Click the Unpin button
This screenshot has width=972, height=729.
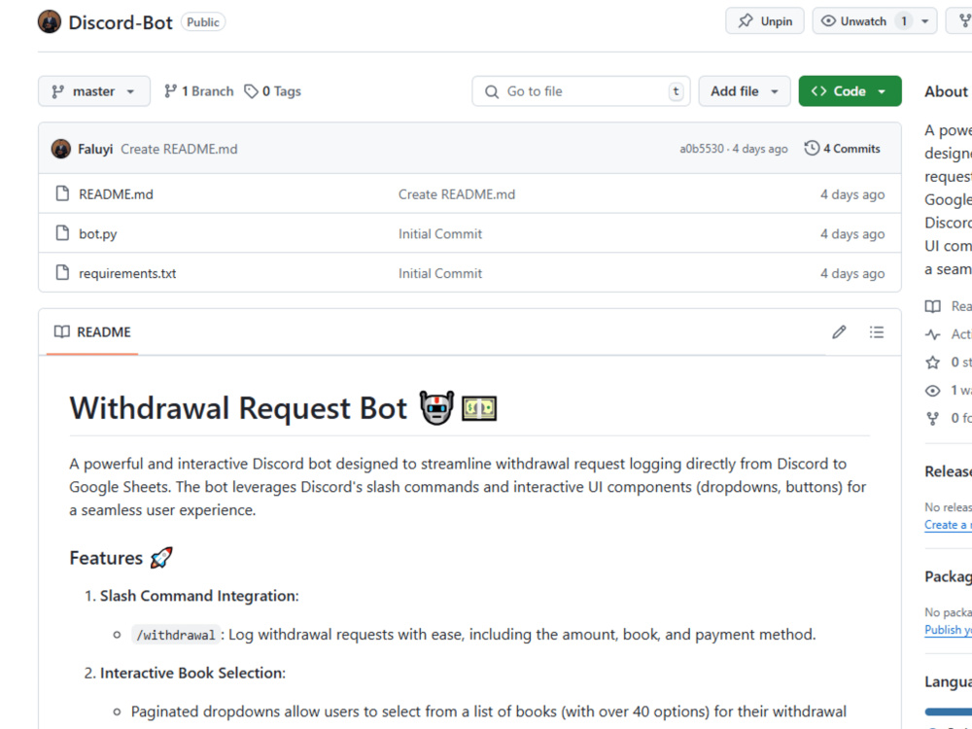(764, 21)
